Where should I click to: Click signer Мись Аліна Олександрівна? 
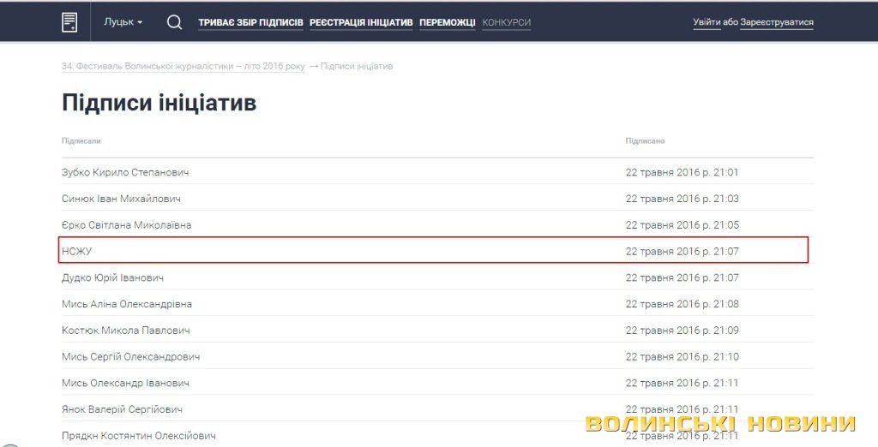[x=127, y=304]
